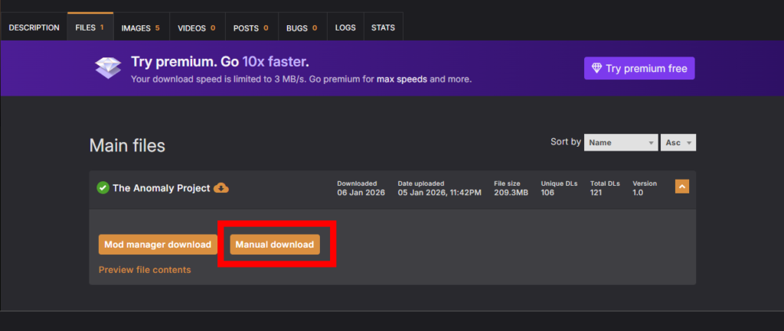View the Bugs tab

302,28
